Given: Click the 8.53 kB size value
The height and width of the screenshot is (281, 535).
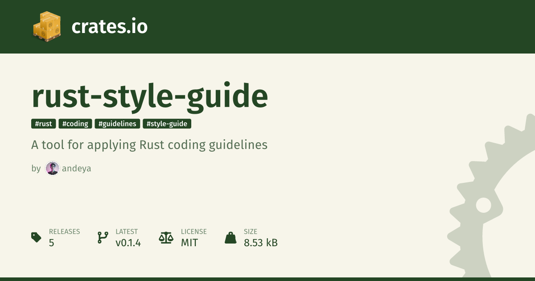Looking at the screenshot, I should click(x=260, y=243).
